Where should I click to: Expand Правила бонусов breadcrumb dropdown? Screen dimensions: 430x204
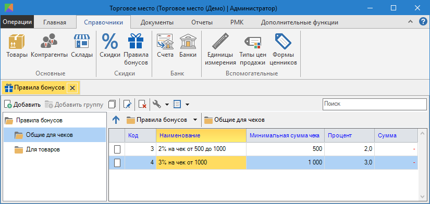(195, 120)
